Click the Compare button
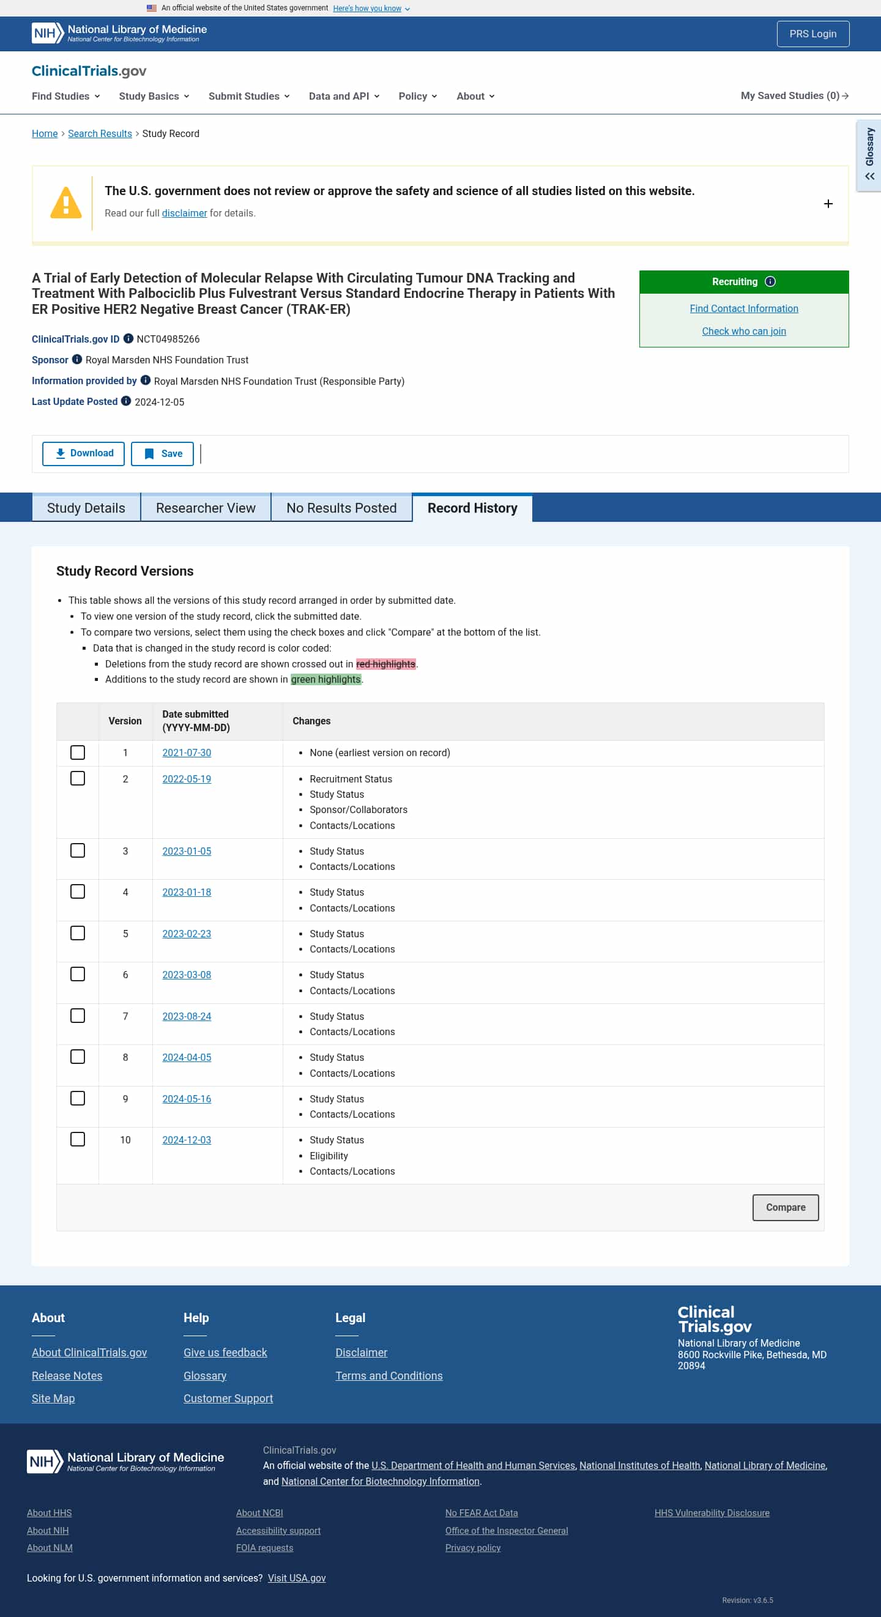 pyautogui.click(x=786, y=1208)
